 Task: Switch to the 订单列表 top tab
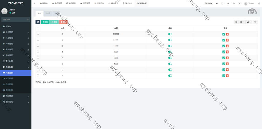(x=99, y=4)
